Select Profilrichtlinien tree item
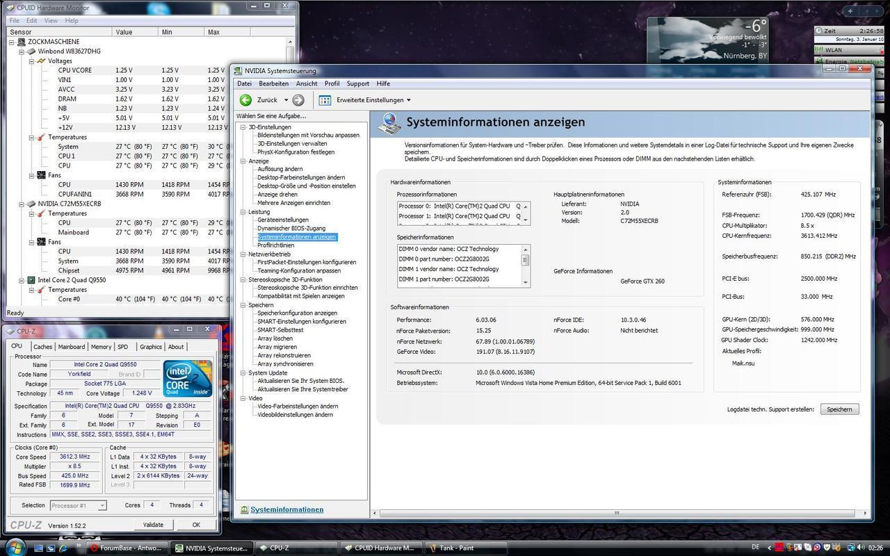 (x=275, y=245)
